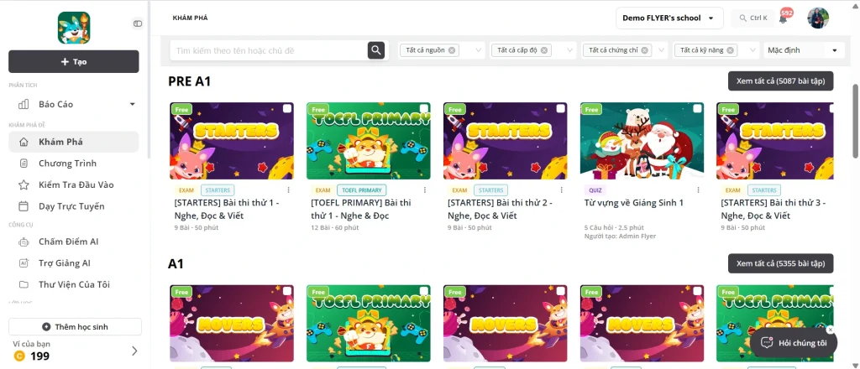Click the wallet coin icon
860x369 pixels.
click(18, 356)
